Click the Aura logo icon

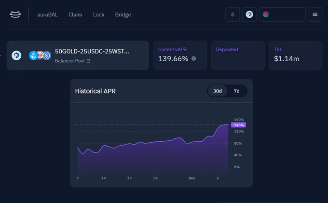pyautogui.click(x=15, y=14)
